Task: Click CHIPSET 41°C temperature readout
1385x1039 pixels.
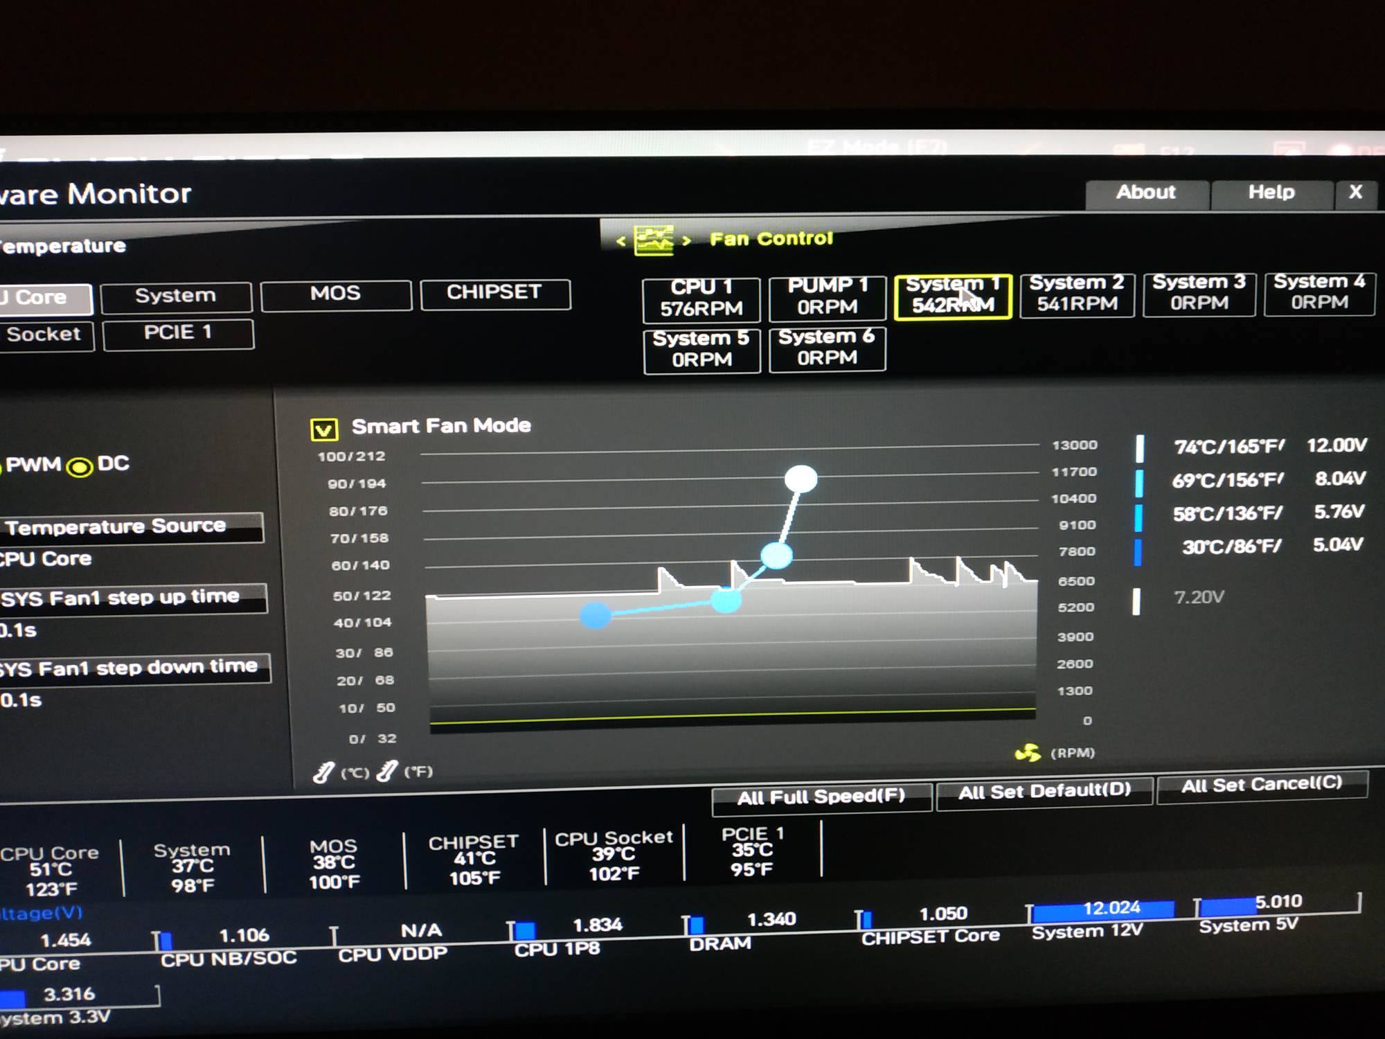Action: (474, 860)
